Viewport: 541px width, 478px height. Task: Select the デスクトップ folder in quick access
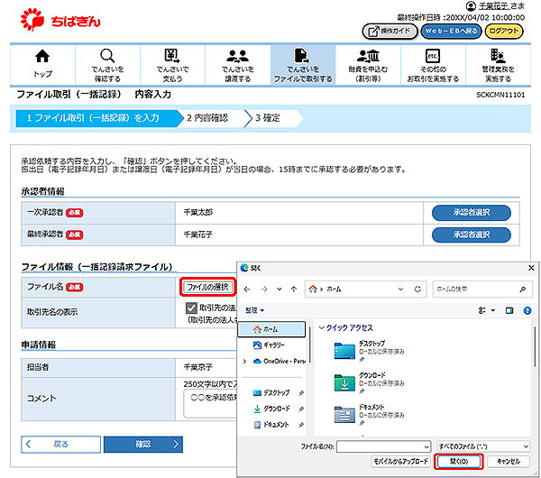point(369,351)
